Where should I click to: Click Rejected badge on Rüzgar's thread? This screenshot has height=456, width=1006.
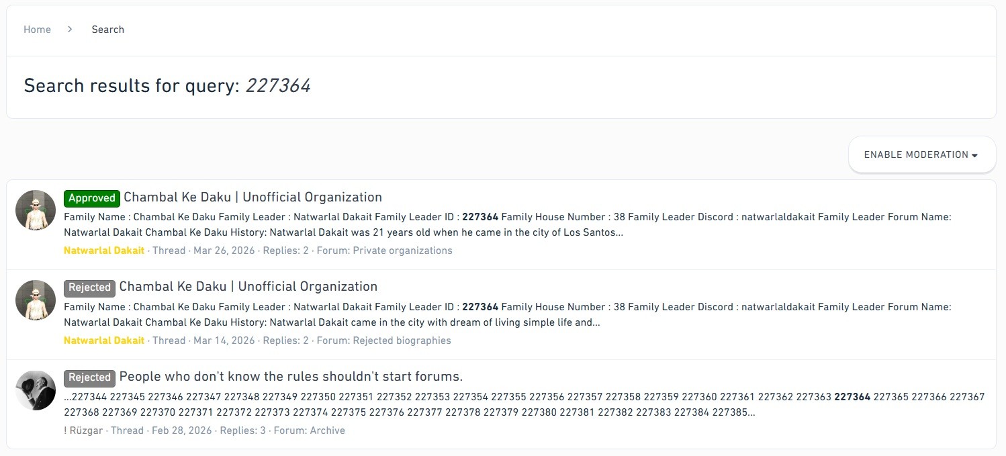coord(89,377)
